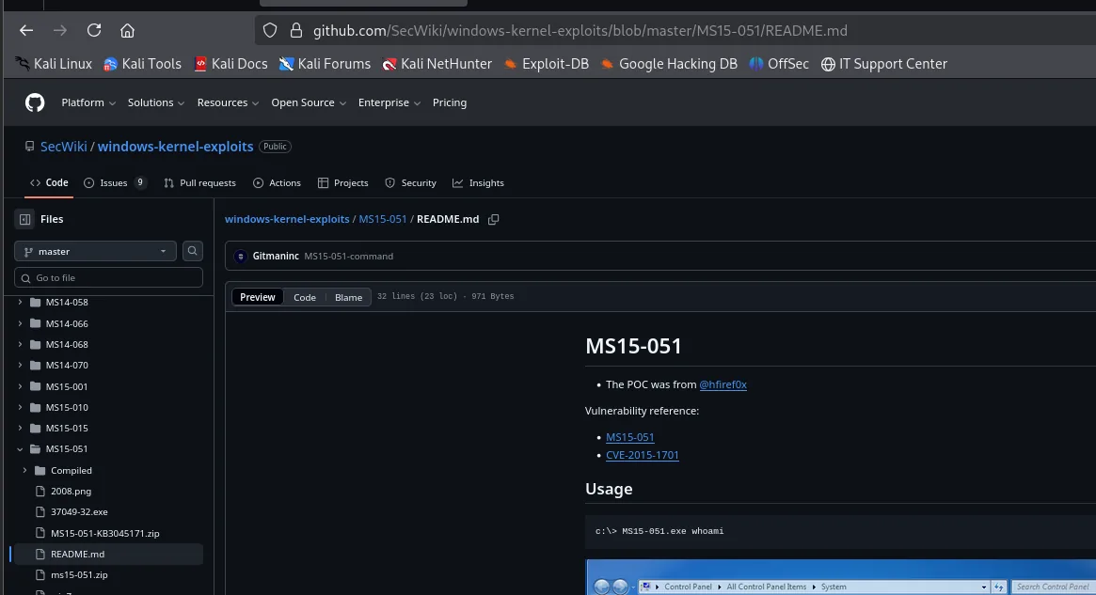Viewport: 1096px width, 595px height.
Task: Go back using the browser back arrow
Action: [x=26, y=30]
